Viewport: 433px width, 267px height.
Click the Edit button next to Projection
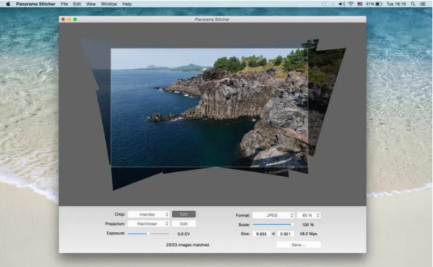coord(184,224)
